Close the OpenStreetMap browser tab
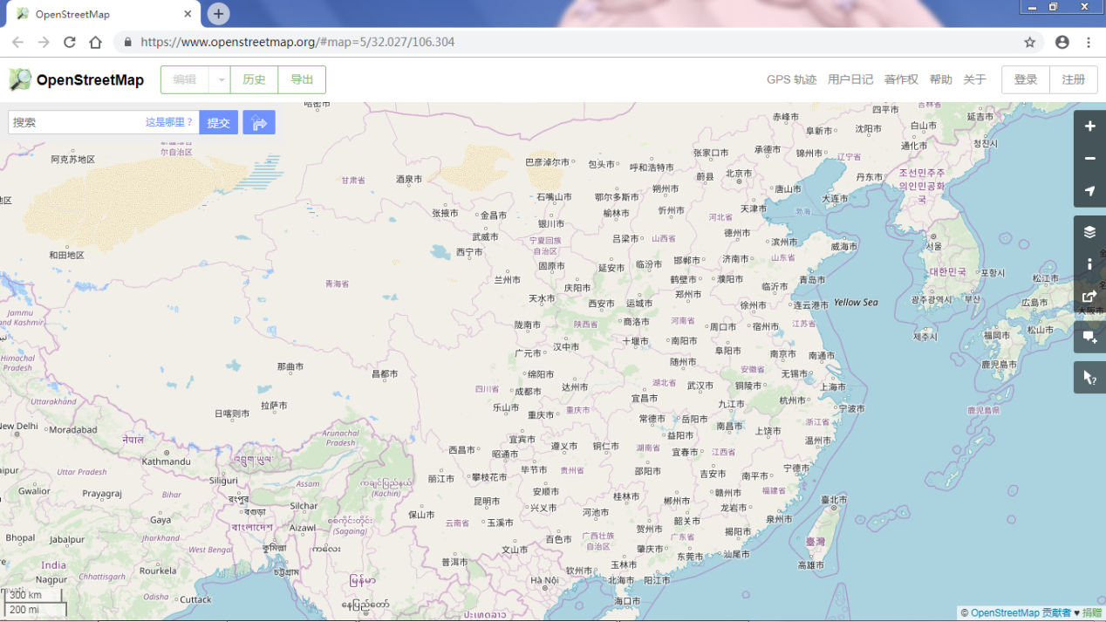The height and width of the screenshot is (622, 1106). (x=188, y=14)
